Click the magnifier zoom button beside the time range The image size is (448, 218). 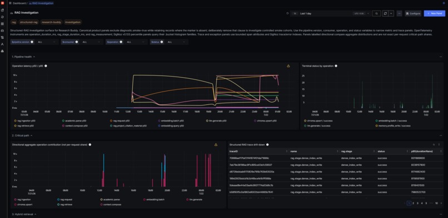tap(376, 13)
